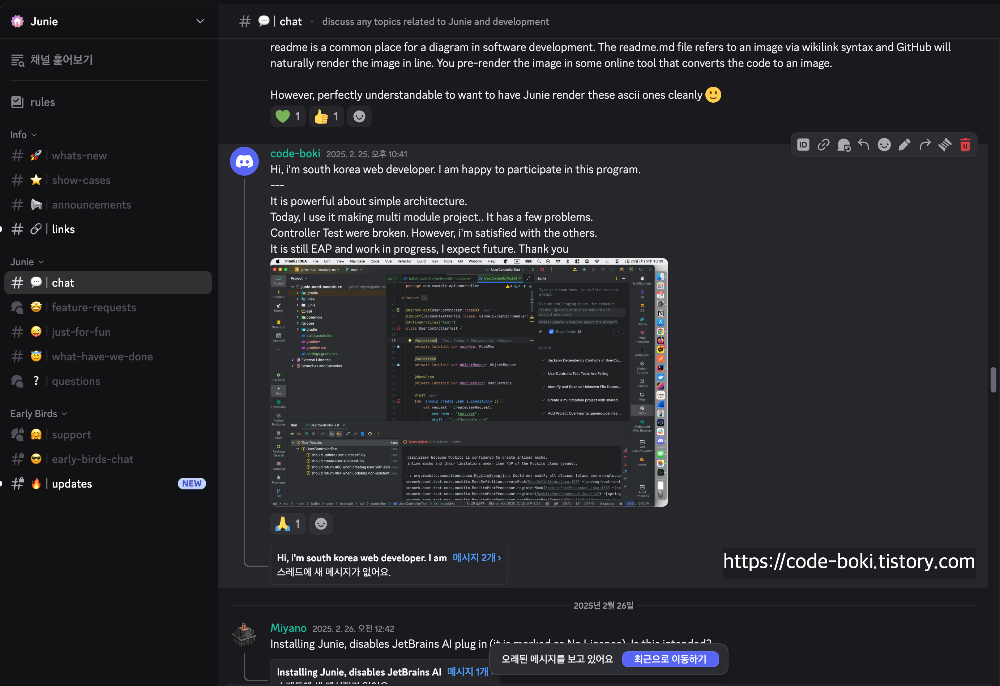Open the updates channel marked NEW
Image resolution: width=1000 pixels, height=686 pixels.
(x=72, y=484)
